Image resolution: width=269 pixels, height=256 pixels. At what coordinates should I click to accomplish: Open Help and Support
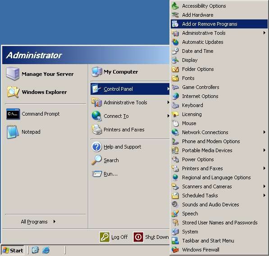pyautogui.click(x=130, y=147)
